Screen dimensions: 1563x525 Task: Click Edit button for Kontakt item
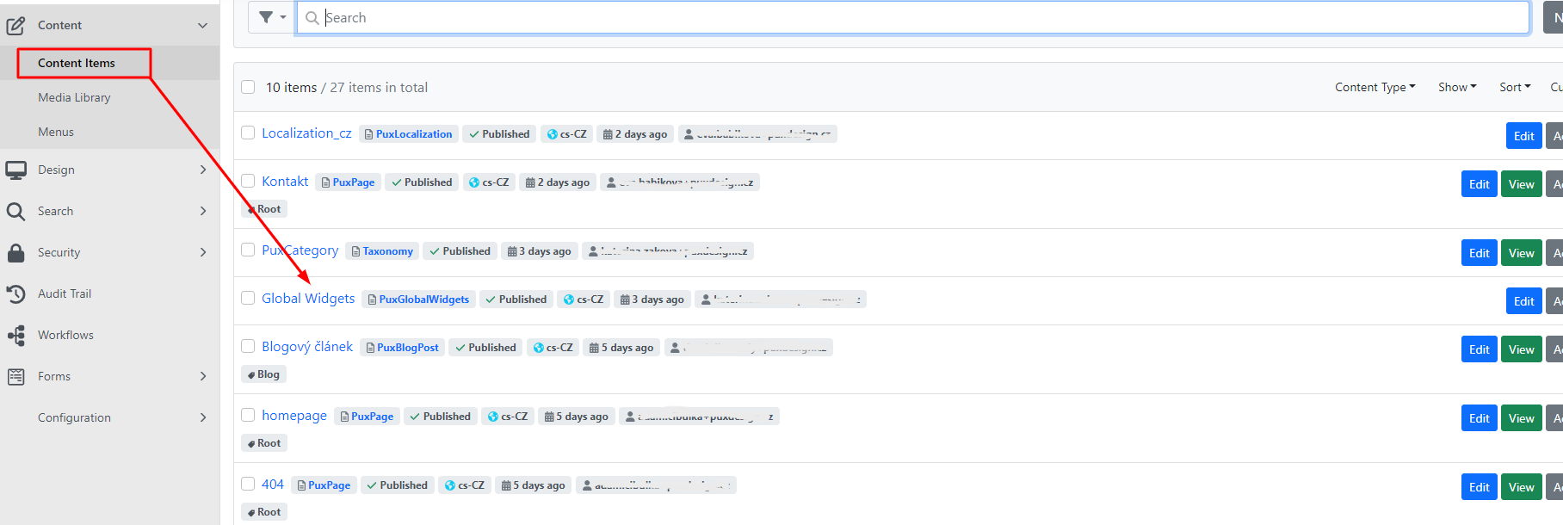(1479, 184)
